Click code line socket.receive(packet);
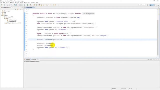The height and width of the screenshot is (90, 160). click(49, 39)
